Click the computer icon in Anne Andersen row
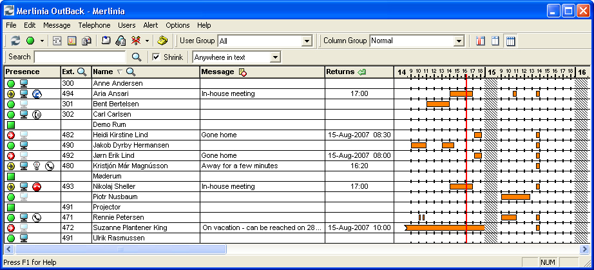This screenshot has height=270, width=594. (x=24, y=83)
